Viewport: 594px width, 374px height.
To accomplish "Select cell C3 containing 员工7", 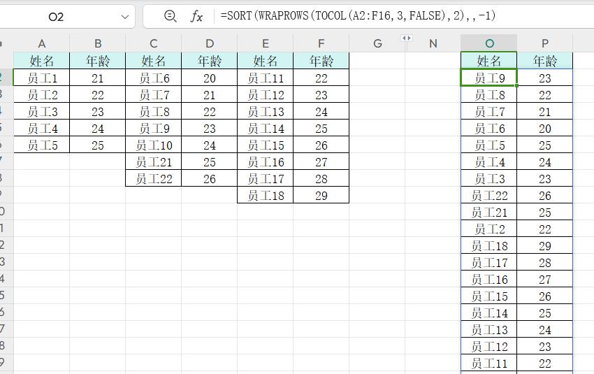I will tap(154, 95).
